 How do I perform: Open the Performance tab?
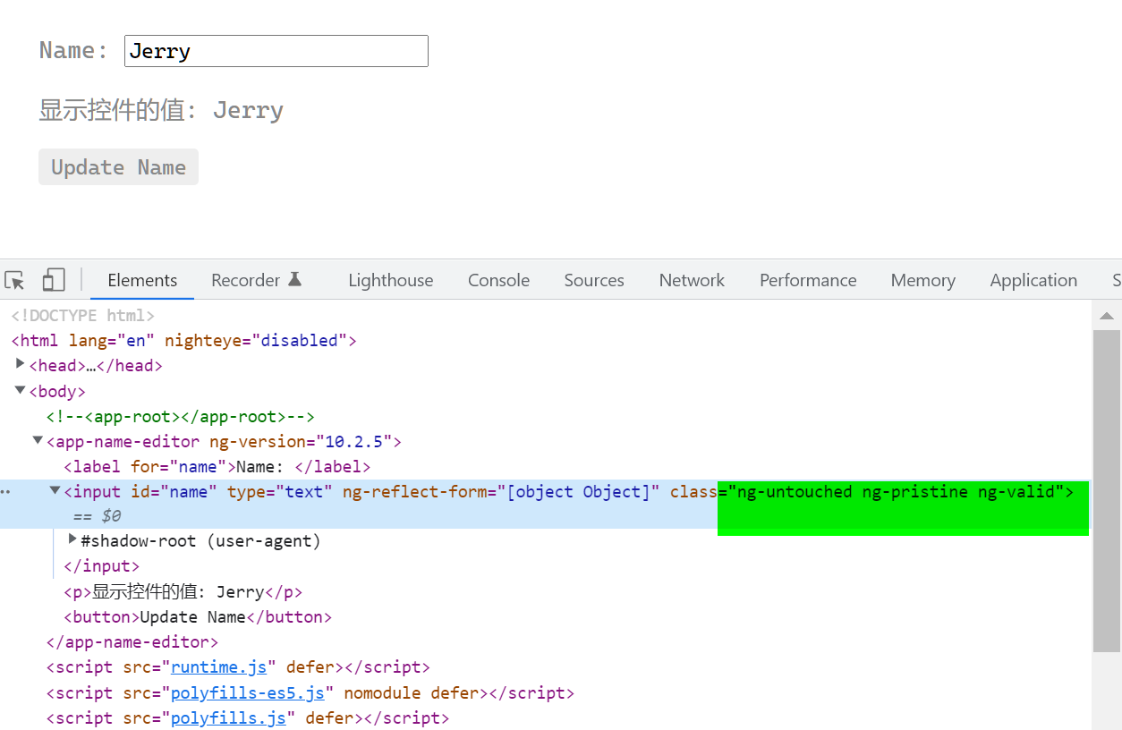tap(808, 280)
